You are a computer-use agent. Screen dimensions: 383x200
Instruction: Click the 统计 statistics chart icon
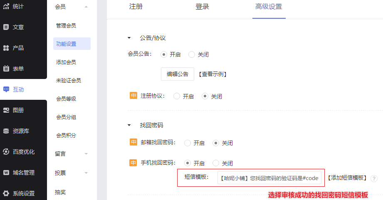(6, 6)
